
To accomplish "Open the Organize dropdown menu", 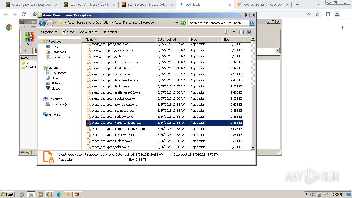I will coord(49,32).
